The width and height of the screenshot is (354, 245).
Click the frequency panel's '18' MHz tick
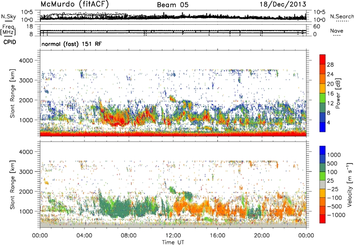click(x=30, y=27)
